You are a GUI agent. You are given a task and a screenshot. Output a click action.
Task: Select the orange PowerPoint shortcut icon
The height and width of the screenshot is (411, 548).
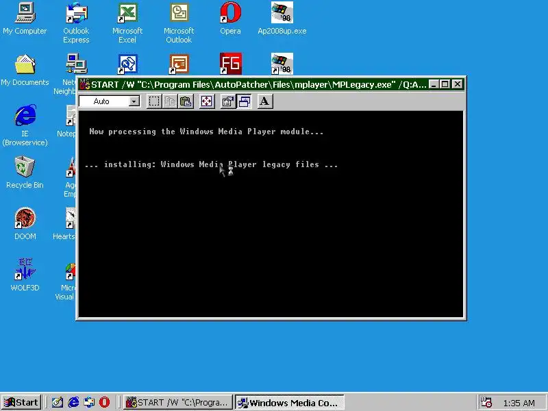click(179, 64)
